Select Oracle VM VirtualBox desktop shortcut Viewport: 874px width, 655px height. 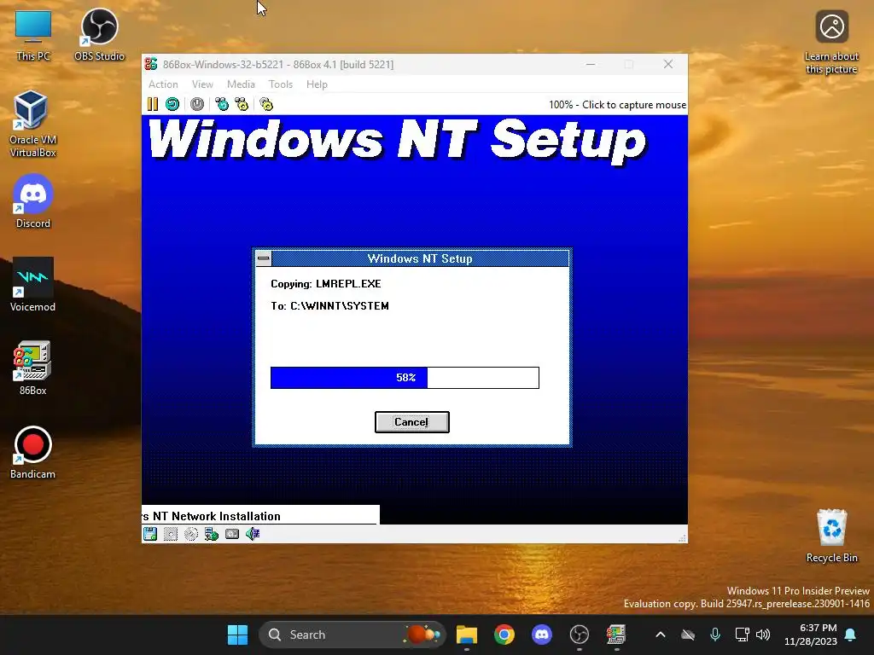tap(33, 124)
